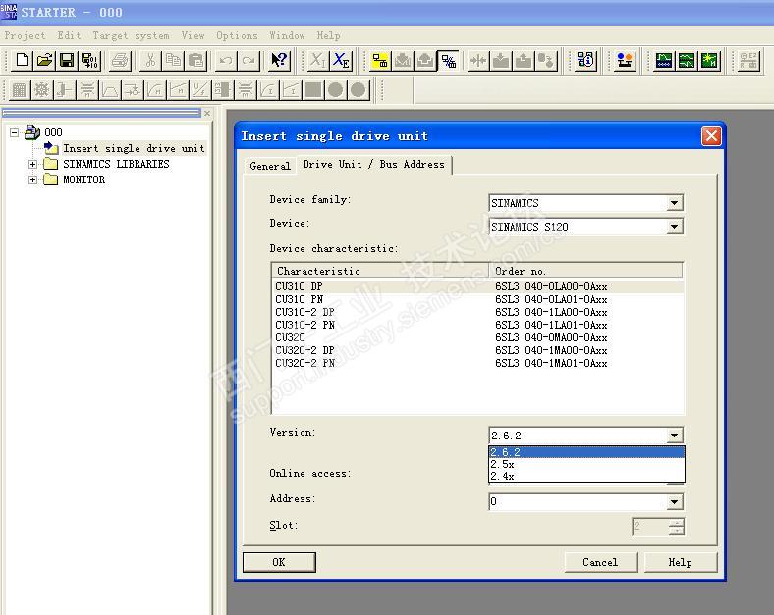This screenshot has height=615, width=774.
Task: Activate the context help pointer icon
Action: coord(279,60)
